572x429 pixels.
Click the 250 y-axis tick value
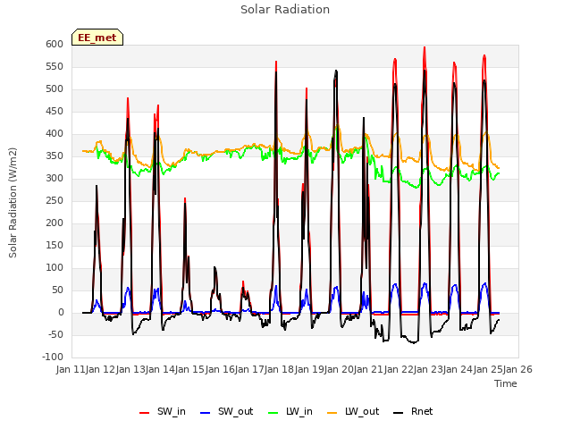pos(55,200)
